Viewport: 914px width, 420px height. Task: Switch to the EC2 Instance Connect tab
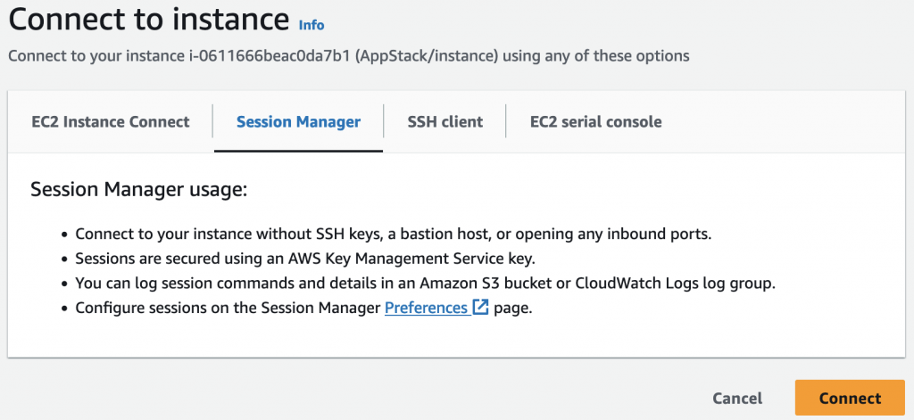tap(111, 121)
